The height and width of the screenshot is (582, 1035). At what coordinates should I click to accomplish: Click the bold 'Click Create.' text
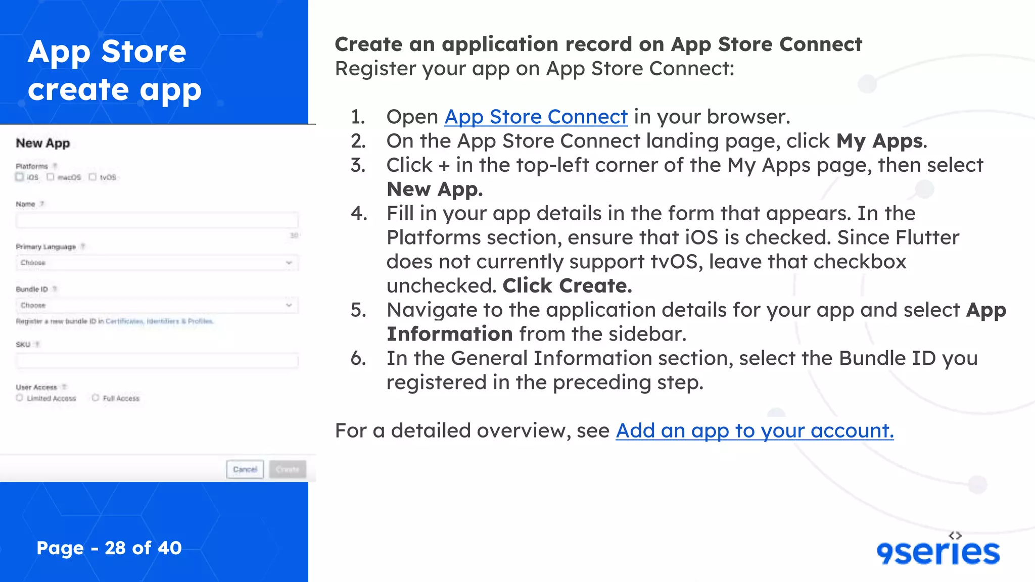pos(568,286)
